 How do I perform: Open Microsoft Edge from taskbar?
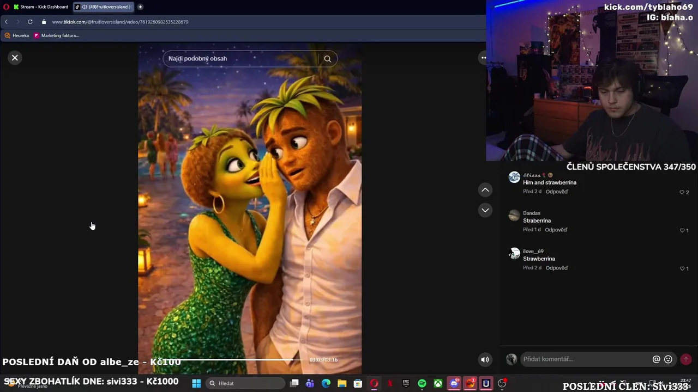tap(326, 383)
